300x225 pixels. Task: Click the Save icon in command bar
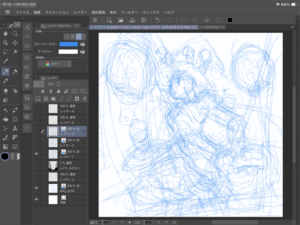click(132, 20)
